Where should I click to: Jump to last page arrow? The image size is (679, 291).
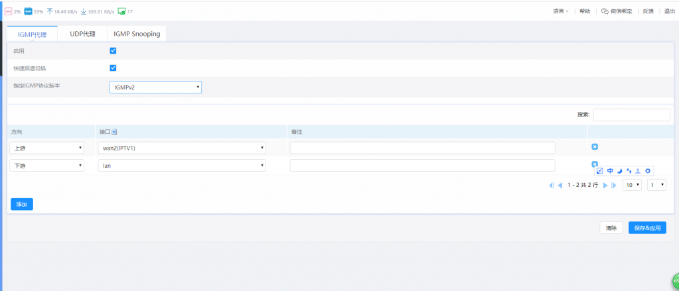point(613,186)
